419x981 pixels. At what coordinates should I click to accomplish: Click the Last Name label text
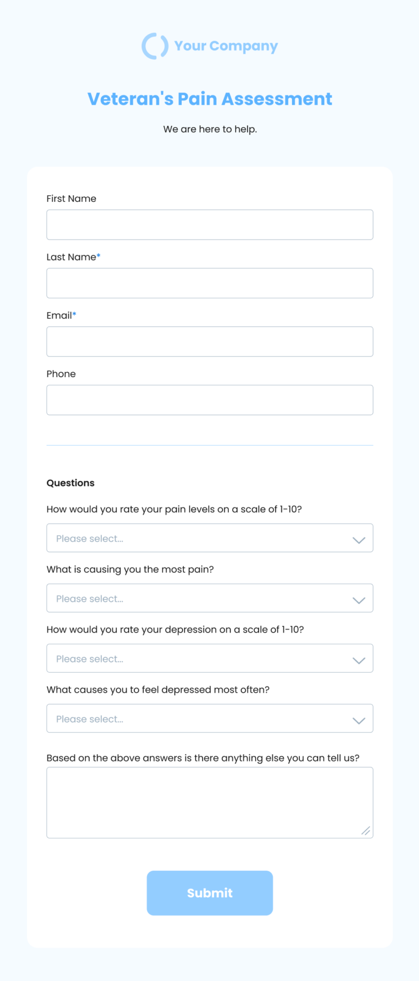[71, 257]
